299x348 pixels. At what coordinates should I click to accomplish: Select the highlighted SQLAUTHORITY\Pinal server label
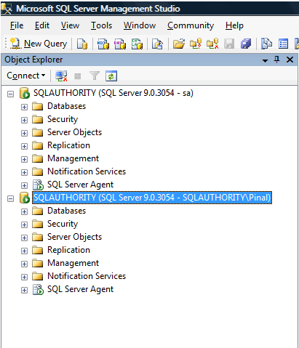click(152, 198)
